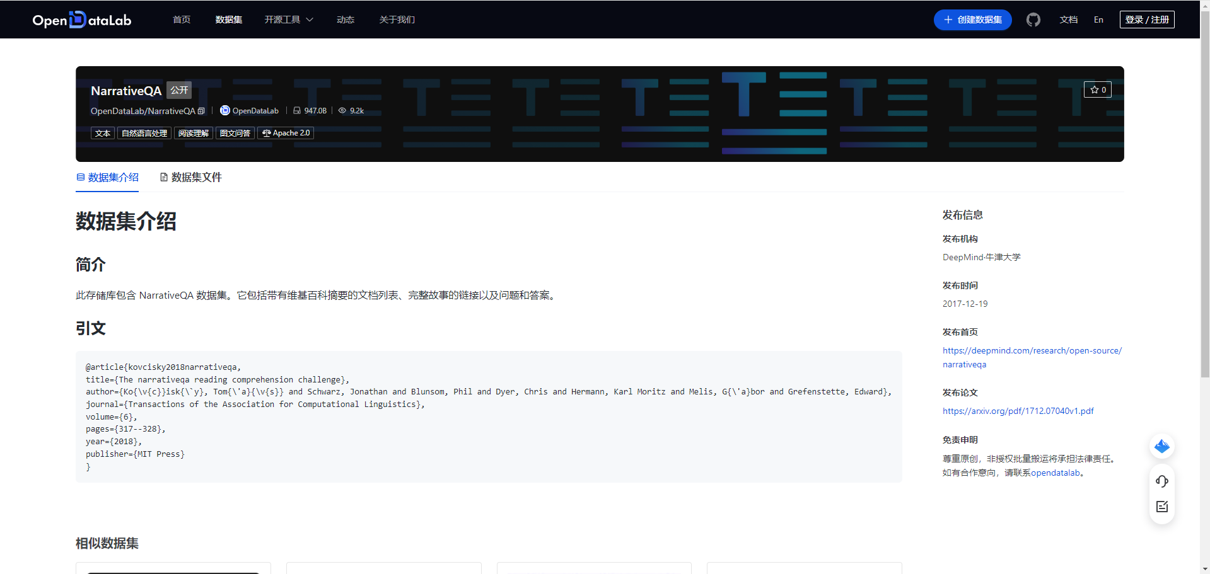Viewport: 1210px width, 574px height.
Task: Click the dataset size disk icon
Action: point(296,110)
